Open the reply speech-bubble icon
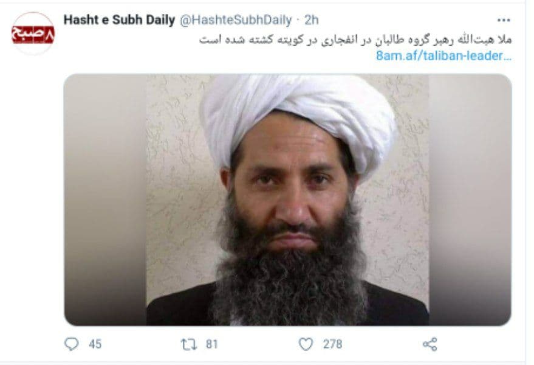The image size is (534, 365). (72, 344)
